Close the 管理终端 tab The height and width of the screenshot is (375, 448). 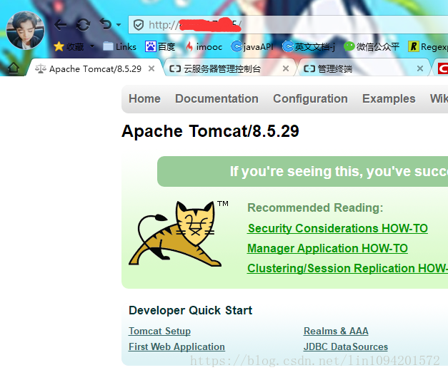pyautogui.click(x=419, y=68)
